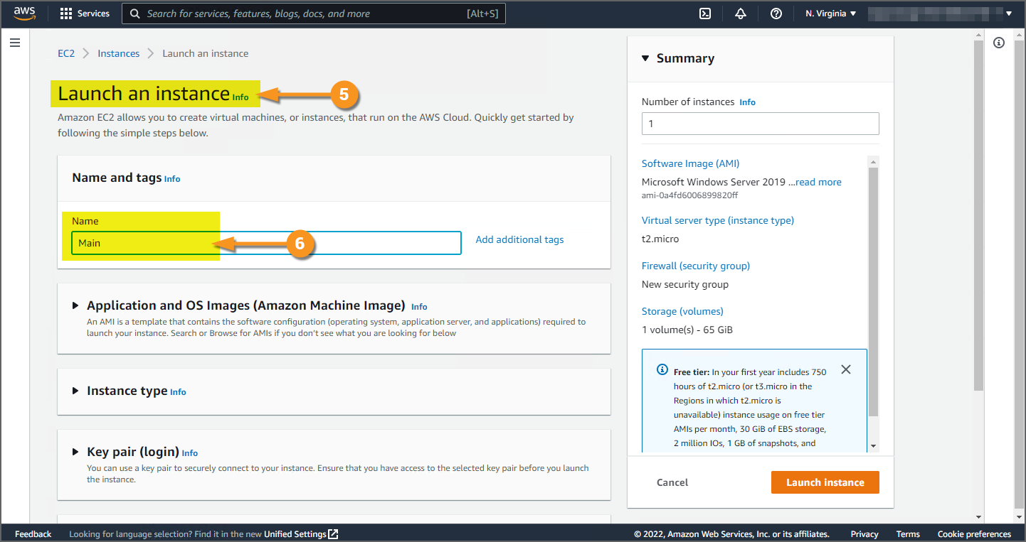Go to EC2 breadcrumb

point(66,53)
